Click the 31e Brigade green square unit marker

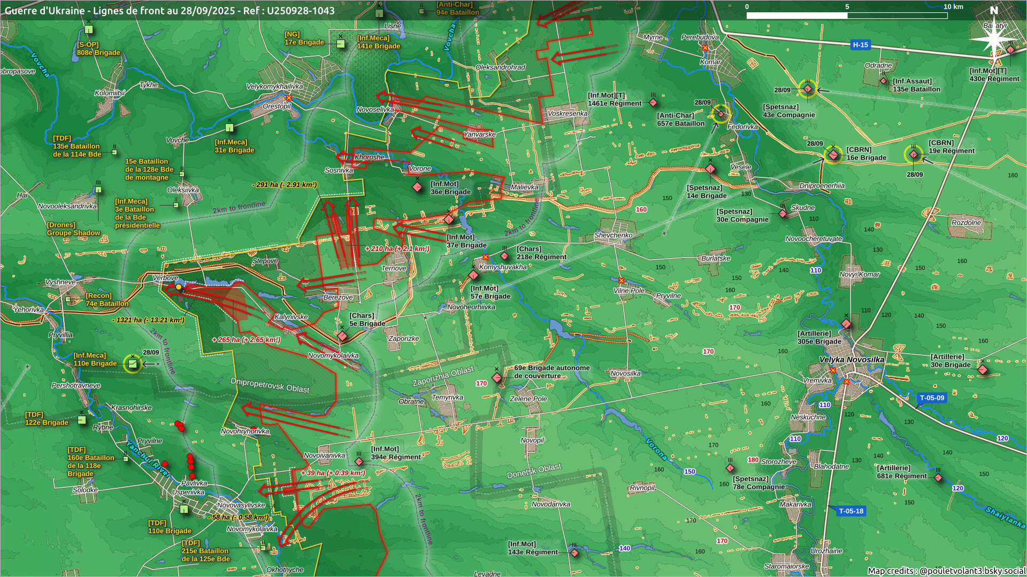pyautogui.click(x=229, y=128)
